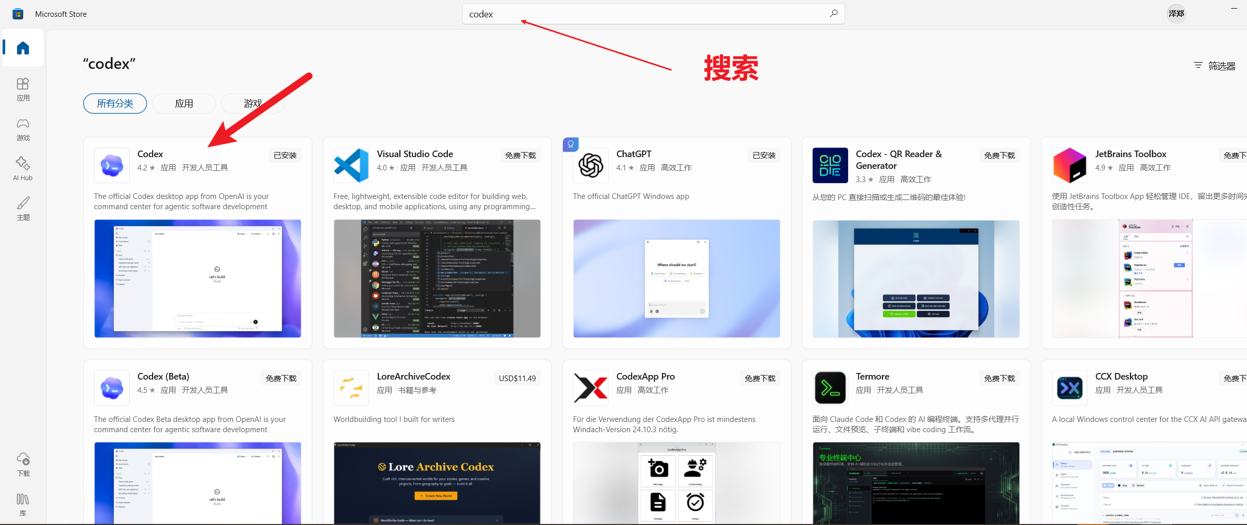The height and width of the screenshot is (525, 1247).
Task: Open the Codex (Beta) screenshot thumbnail
Action: [198, 483]
